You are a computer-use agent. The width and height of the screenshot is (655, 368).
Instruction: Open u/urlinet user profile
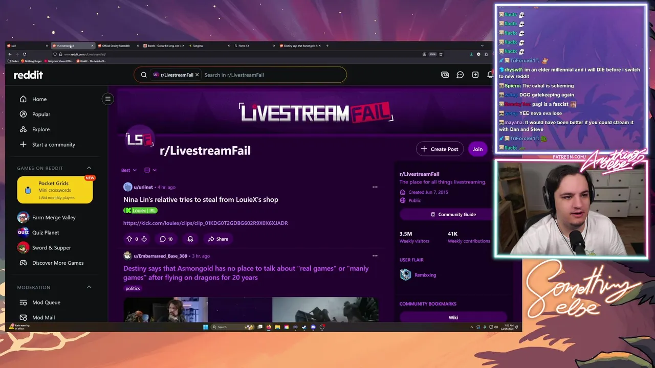pos(144,187)
